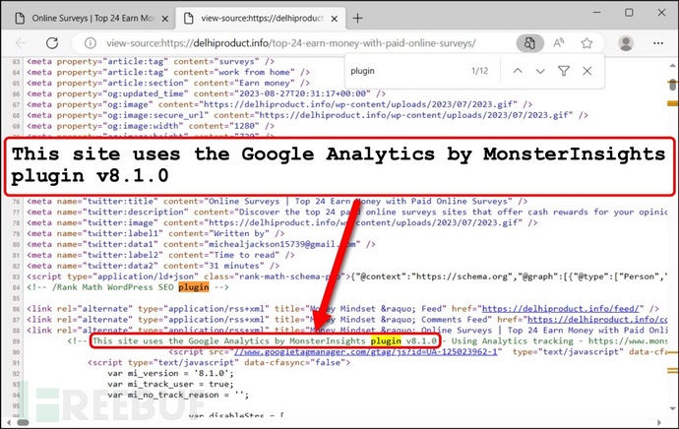Click the 'twitter:title' meta line
The image size is (679, 429).
coord(278,202)
